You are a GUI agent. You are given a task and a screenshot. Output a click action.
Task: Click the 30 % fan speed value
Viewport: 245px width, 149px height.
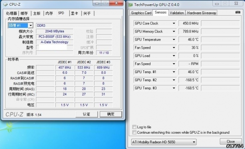[189, 47]
